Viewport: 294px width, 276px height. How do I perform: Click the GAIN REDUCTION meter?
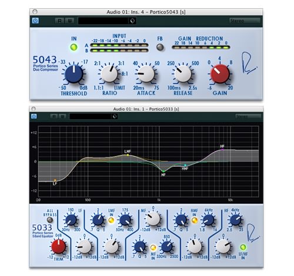tap(201, 48)
